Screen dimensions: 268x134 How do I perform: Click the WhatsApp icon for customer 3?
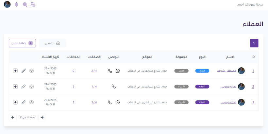tap(118, 102)
